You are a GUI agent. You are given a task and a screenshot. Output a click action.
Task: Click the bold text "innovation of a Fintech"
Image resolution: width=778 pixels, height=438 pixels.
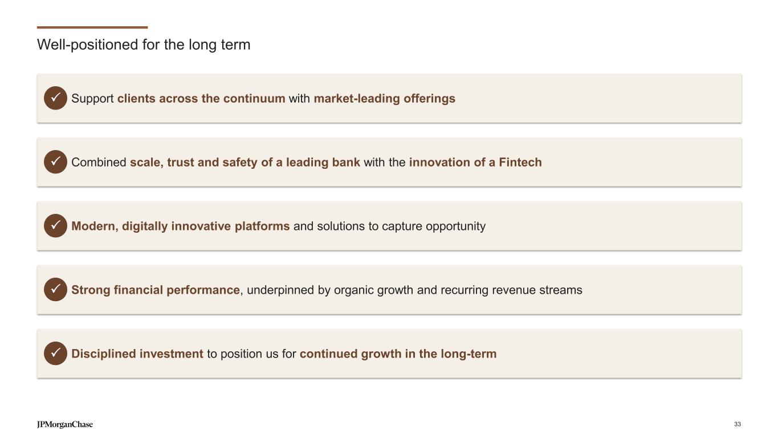(475, 163)
